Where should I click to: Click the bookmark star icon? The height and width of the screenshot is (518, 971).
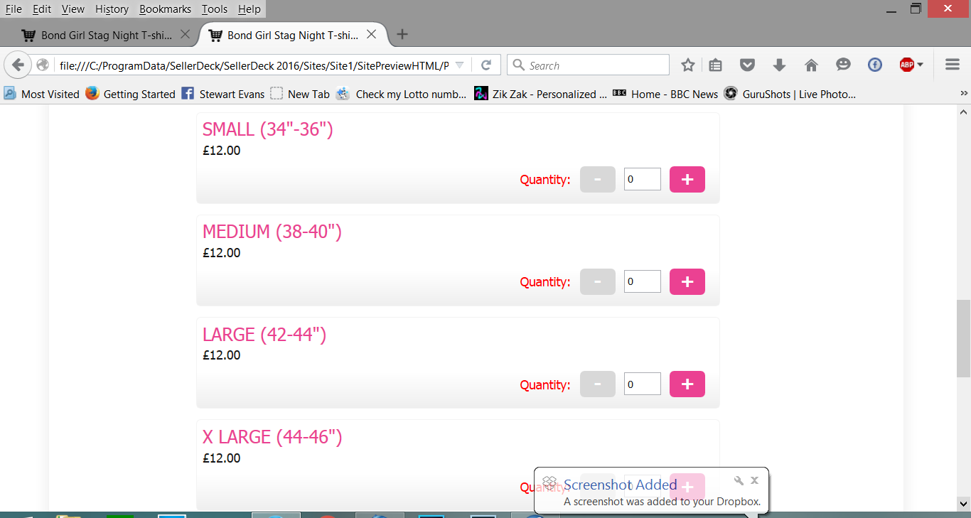687,65
